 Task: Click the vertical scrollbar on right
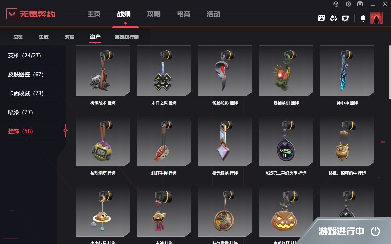click(390, 72)
